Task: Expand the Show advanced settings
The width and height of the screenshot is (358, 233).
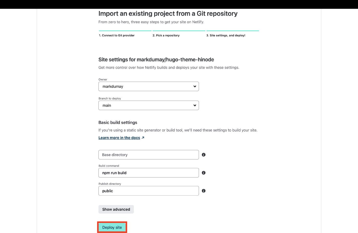Action: (x=116, y=209)
